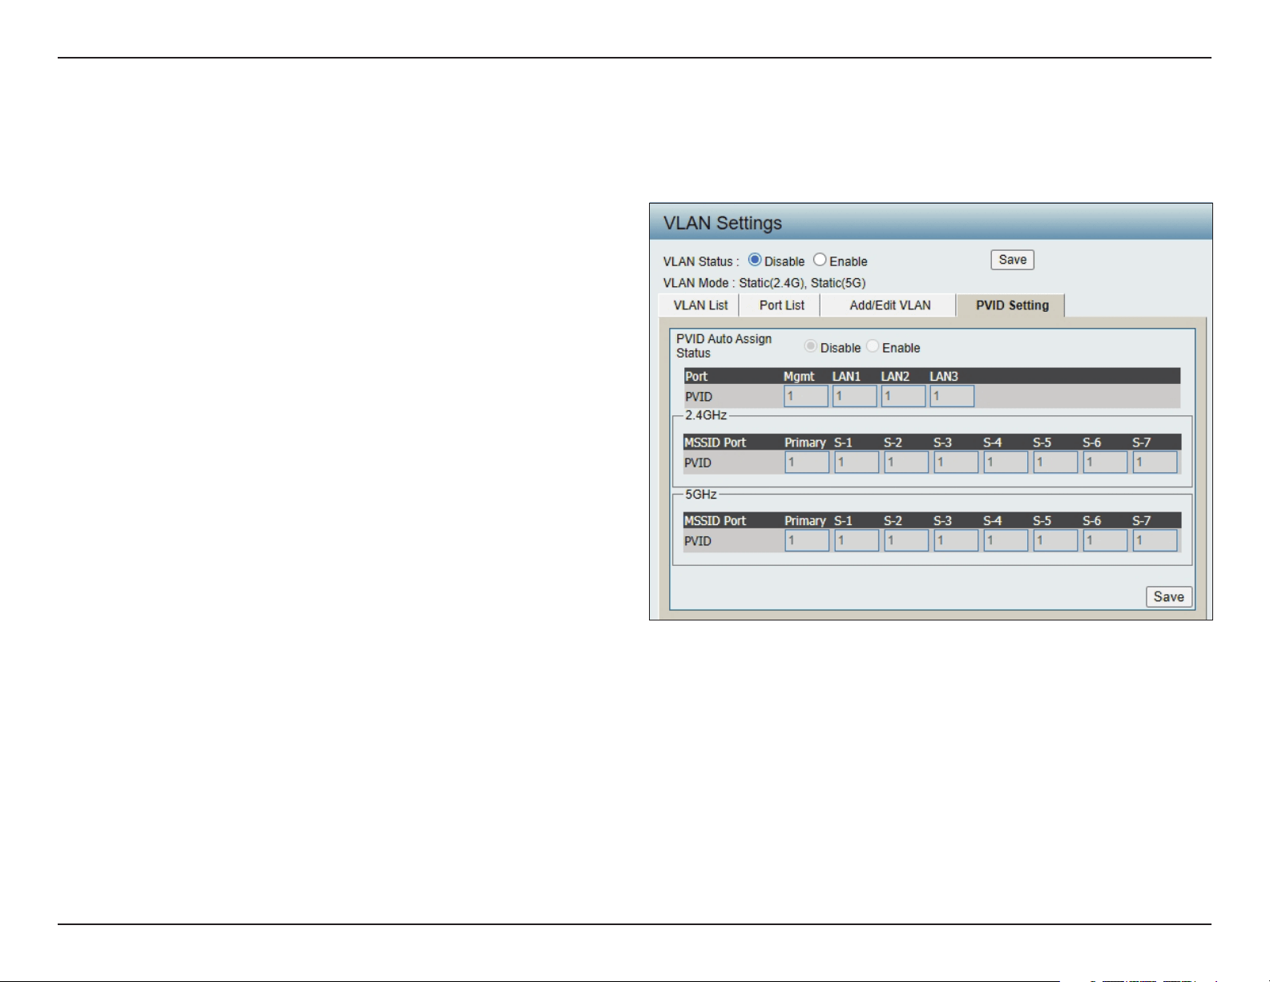
Task: Click the PVID Auto Assign Status label
Action: click(x=724, y=346)
